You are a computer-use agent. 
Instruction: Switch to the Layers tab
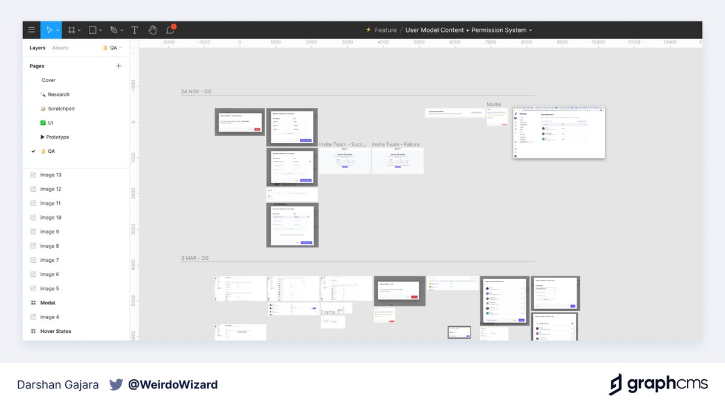pyautogui.click(x=37, y=48)
